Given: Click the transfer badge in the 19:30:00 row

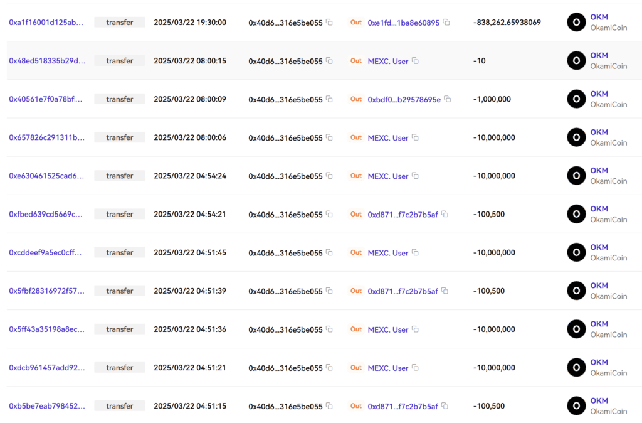Looking at the screenshot, I should pyautogui.click(x=120, y=22).
